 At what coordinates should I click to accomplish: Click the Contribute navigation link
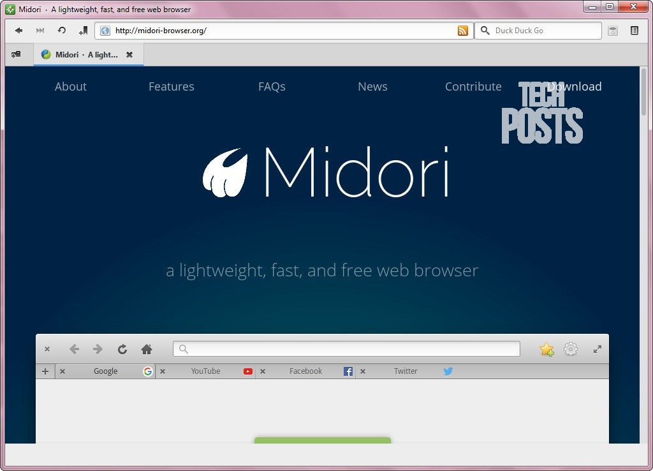[473, 86]
